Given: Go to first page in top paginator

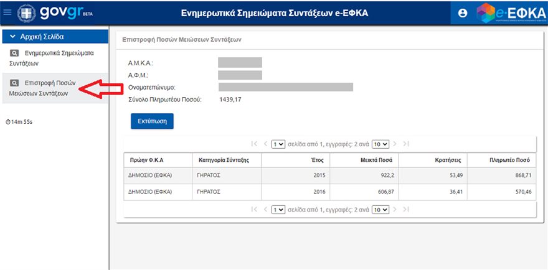Looking at the screenshot, I should click(x=254, y=144).
